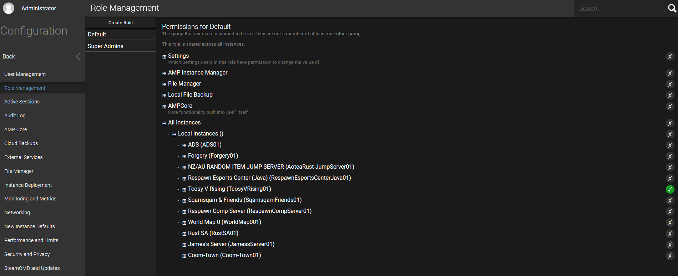This screenshot has height=276, width=678.
Task: Click Back in the Configuration sidebar
Action: pos(42,57)
